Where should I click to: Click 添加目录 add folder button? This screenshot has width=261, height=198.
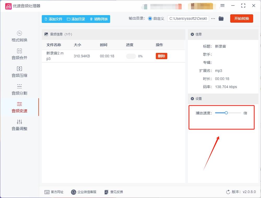pyautogui.click(x=76, y=19)
